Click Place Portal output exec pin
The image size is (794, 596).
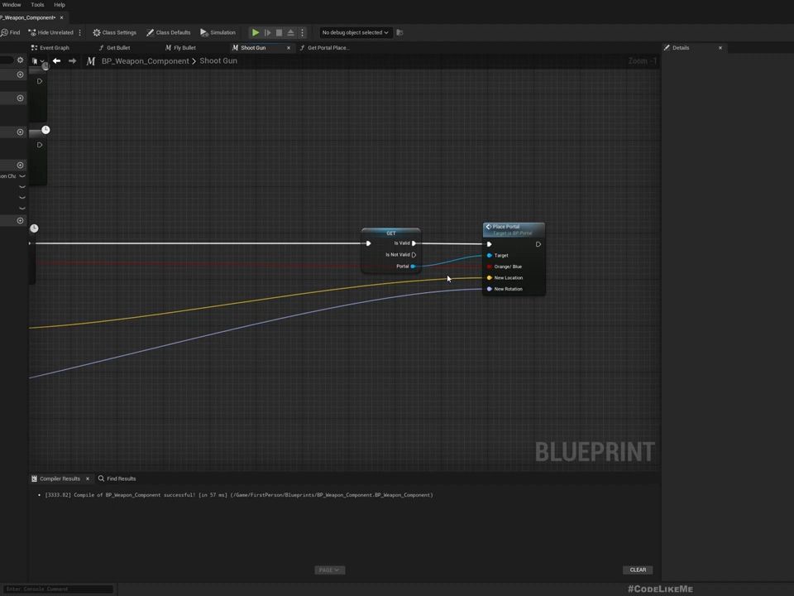[538, 244]
